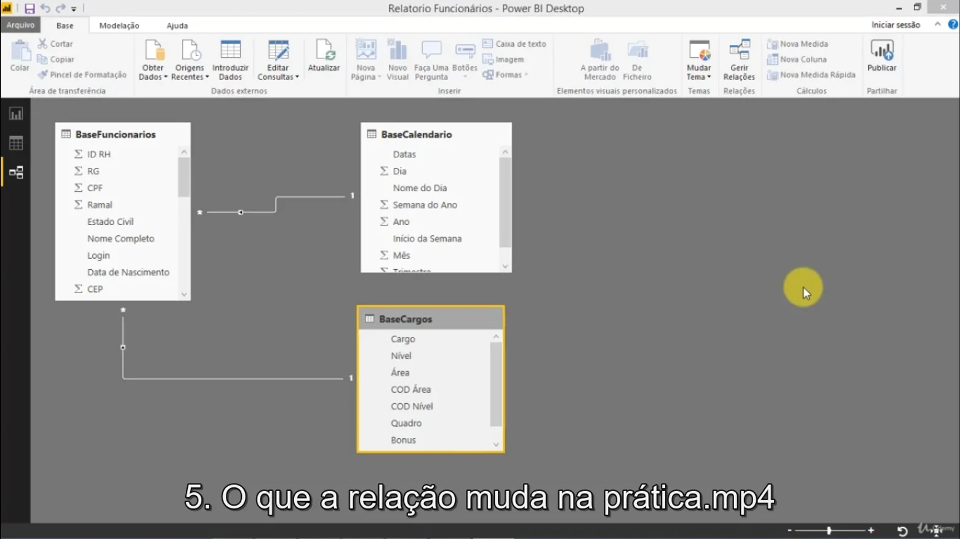
Task: Open the Arquivo menu
Action: point(20,25)
